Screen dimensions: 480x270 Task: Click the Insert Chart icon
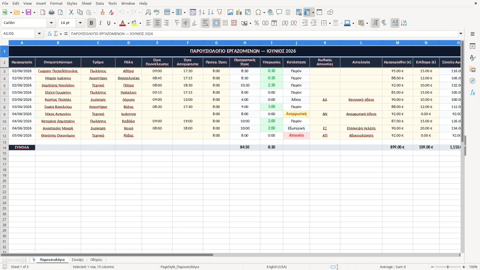[239, 12]
